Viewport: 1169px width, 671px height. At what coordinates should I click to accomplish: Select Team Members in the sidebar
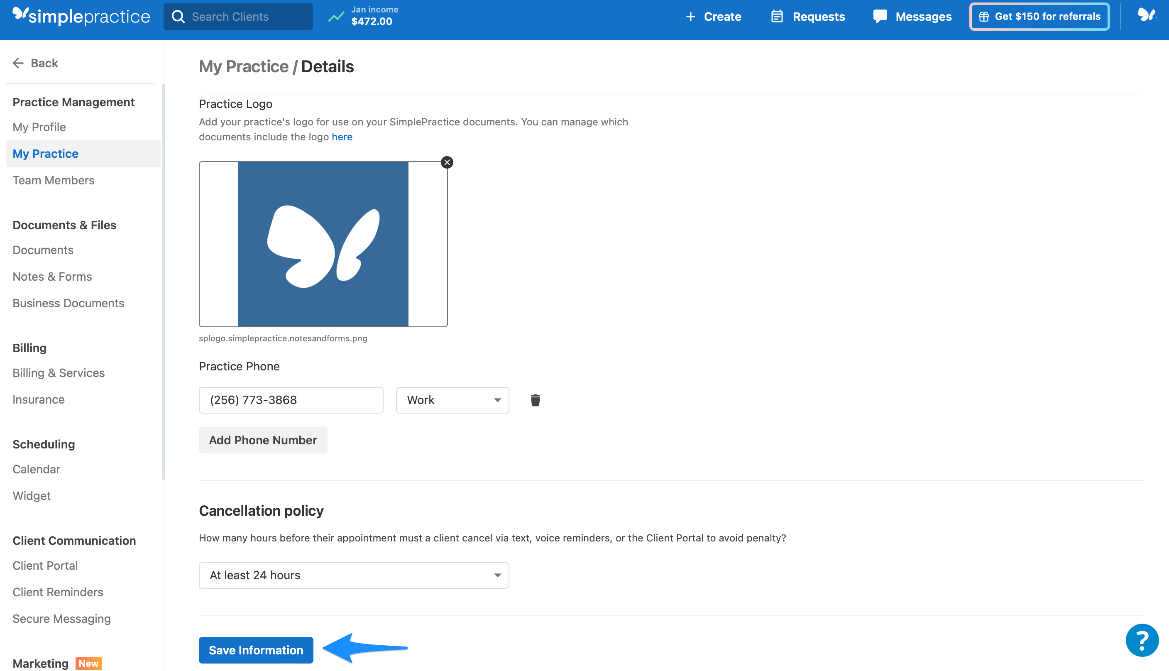point(54,180)
